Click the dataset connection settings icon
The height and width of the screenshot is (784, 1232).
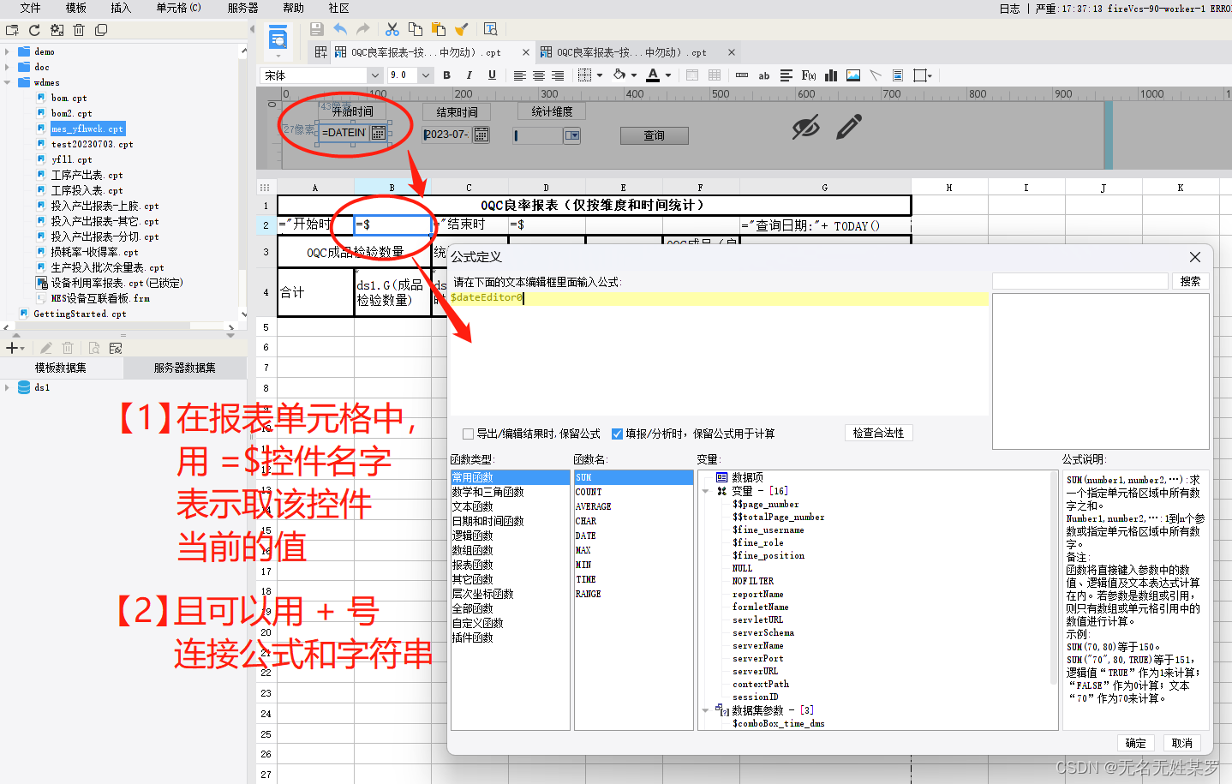click(x=116, y=348)
